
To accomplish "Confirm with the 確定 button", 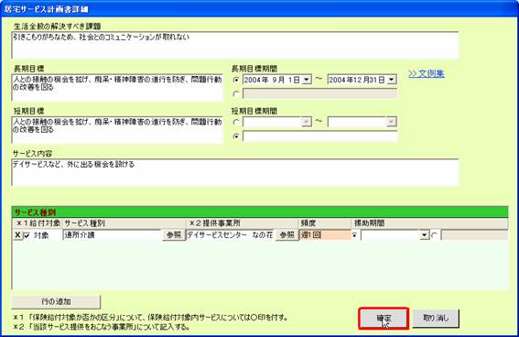I will pos(384,319).
